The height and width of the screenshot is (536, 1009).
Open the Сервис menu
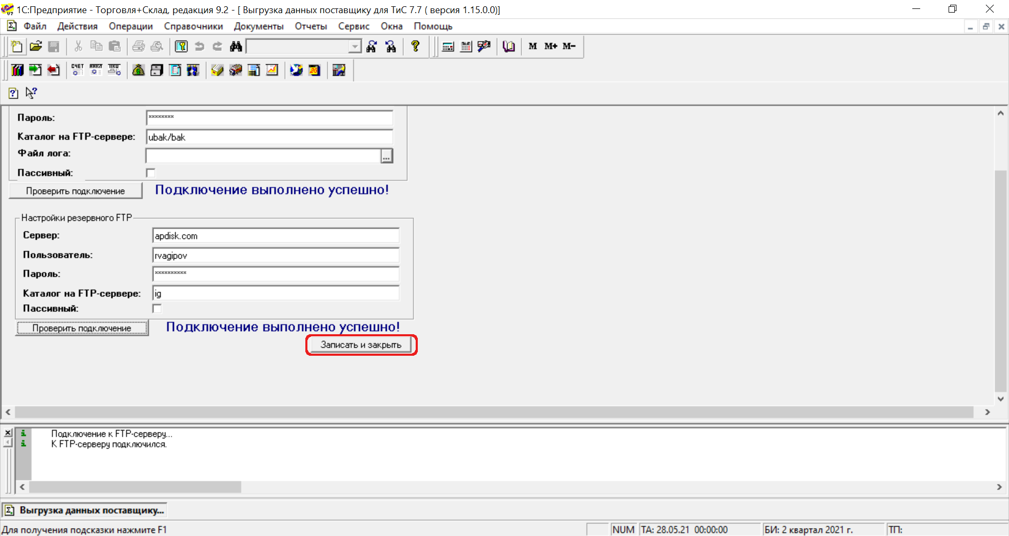point(354,26)
